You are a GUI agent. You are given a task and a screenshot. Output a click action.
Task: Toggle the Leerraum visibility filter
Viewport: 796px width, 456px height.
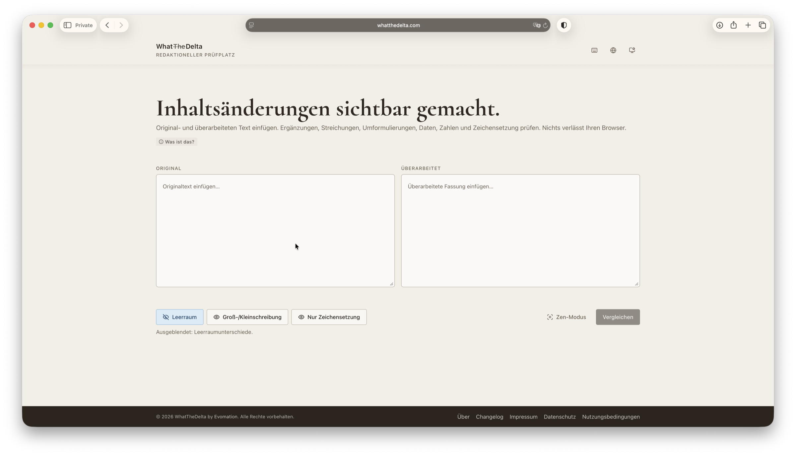pos(179,317)
